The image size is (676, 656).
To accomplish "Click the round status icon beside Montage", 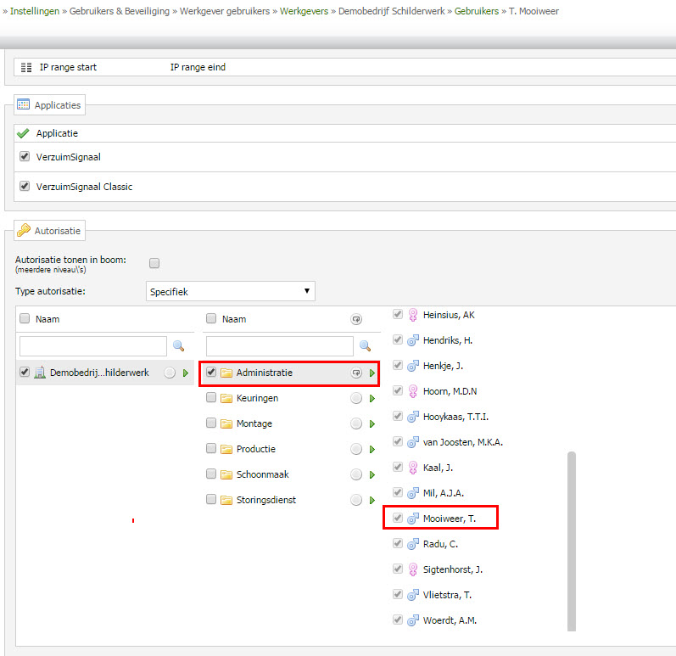I will [x=356, y=424].
